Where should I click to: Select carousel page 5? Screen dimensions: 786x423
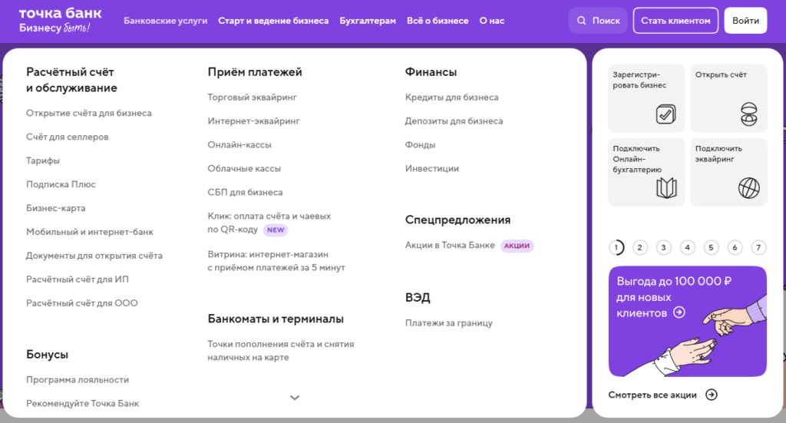[711, 247]
